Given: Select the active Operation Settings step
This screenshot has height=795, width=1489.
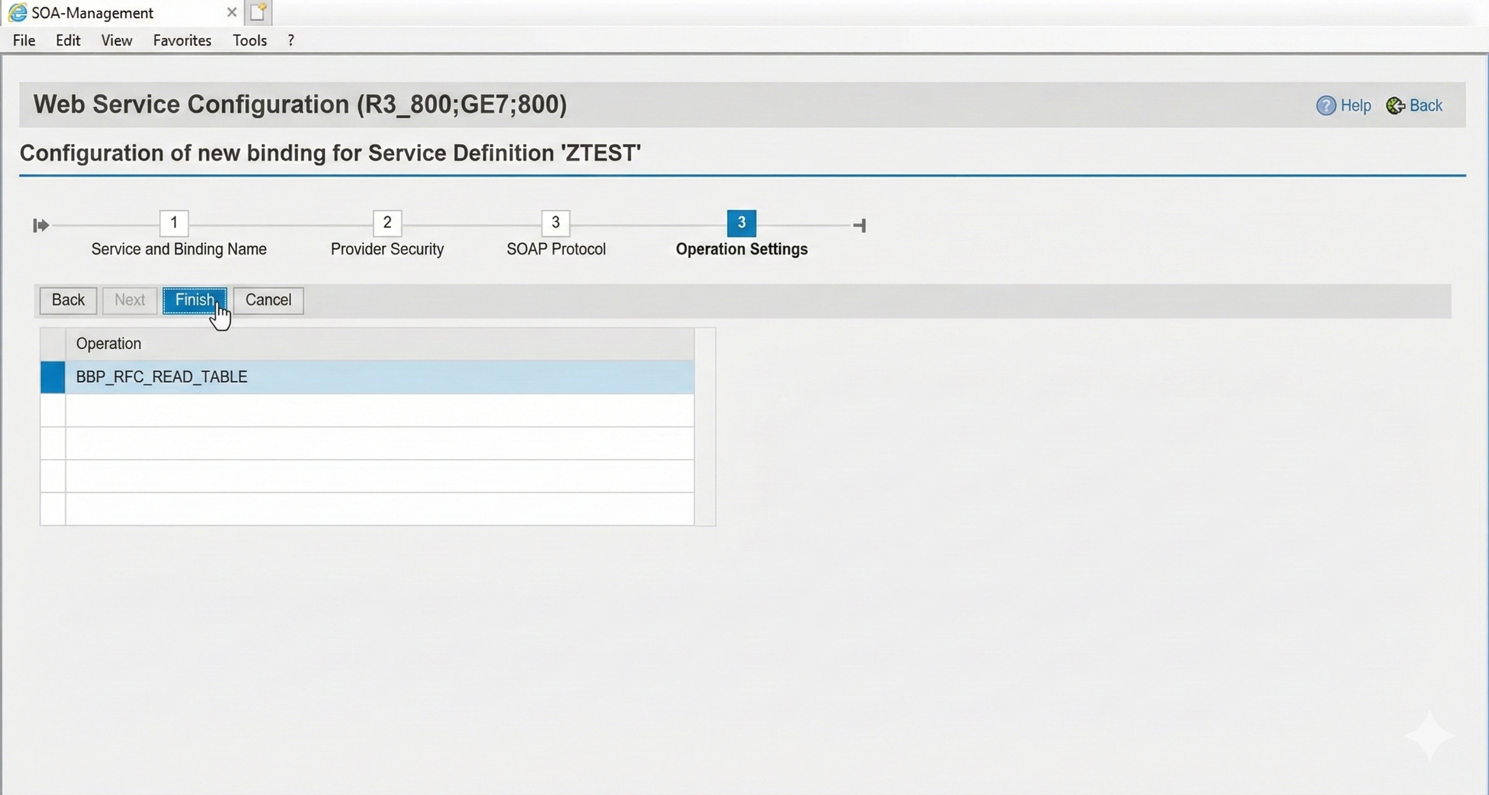Looking at the screenshot, I should [x=741, y=223].
